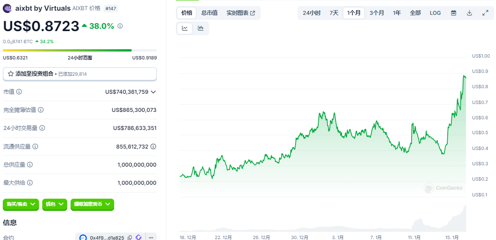Screen dimensions: 496x240
Task: Click the US$865,300,073 valuation value
Action: pyautogui.click(x=134, y=110)
